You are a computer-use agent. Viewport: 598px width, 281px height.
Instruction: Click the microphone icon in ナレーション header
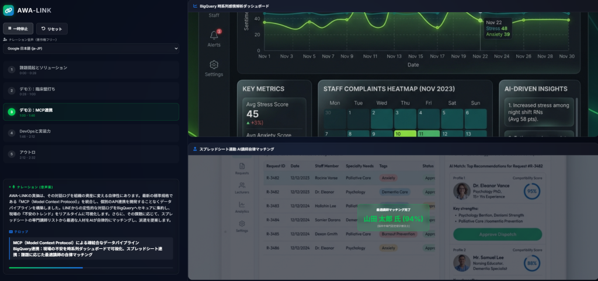pos(14,187)
